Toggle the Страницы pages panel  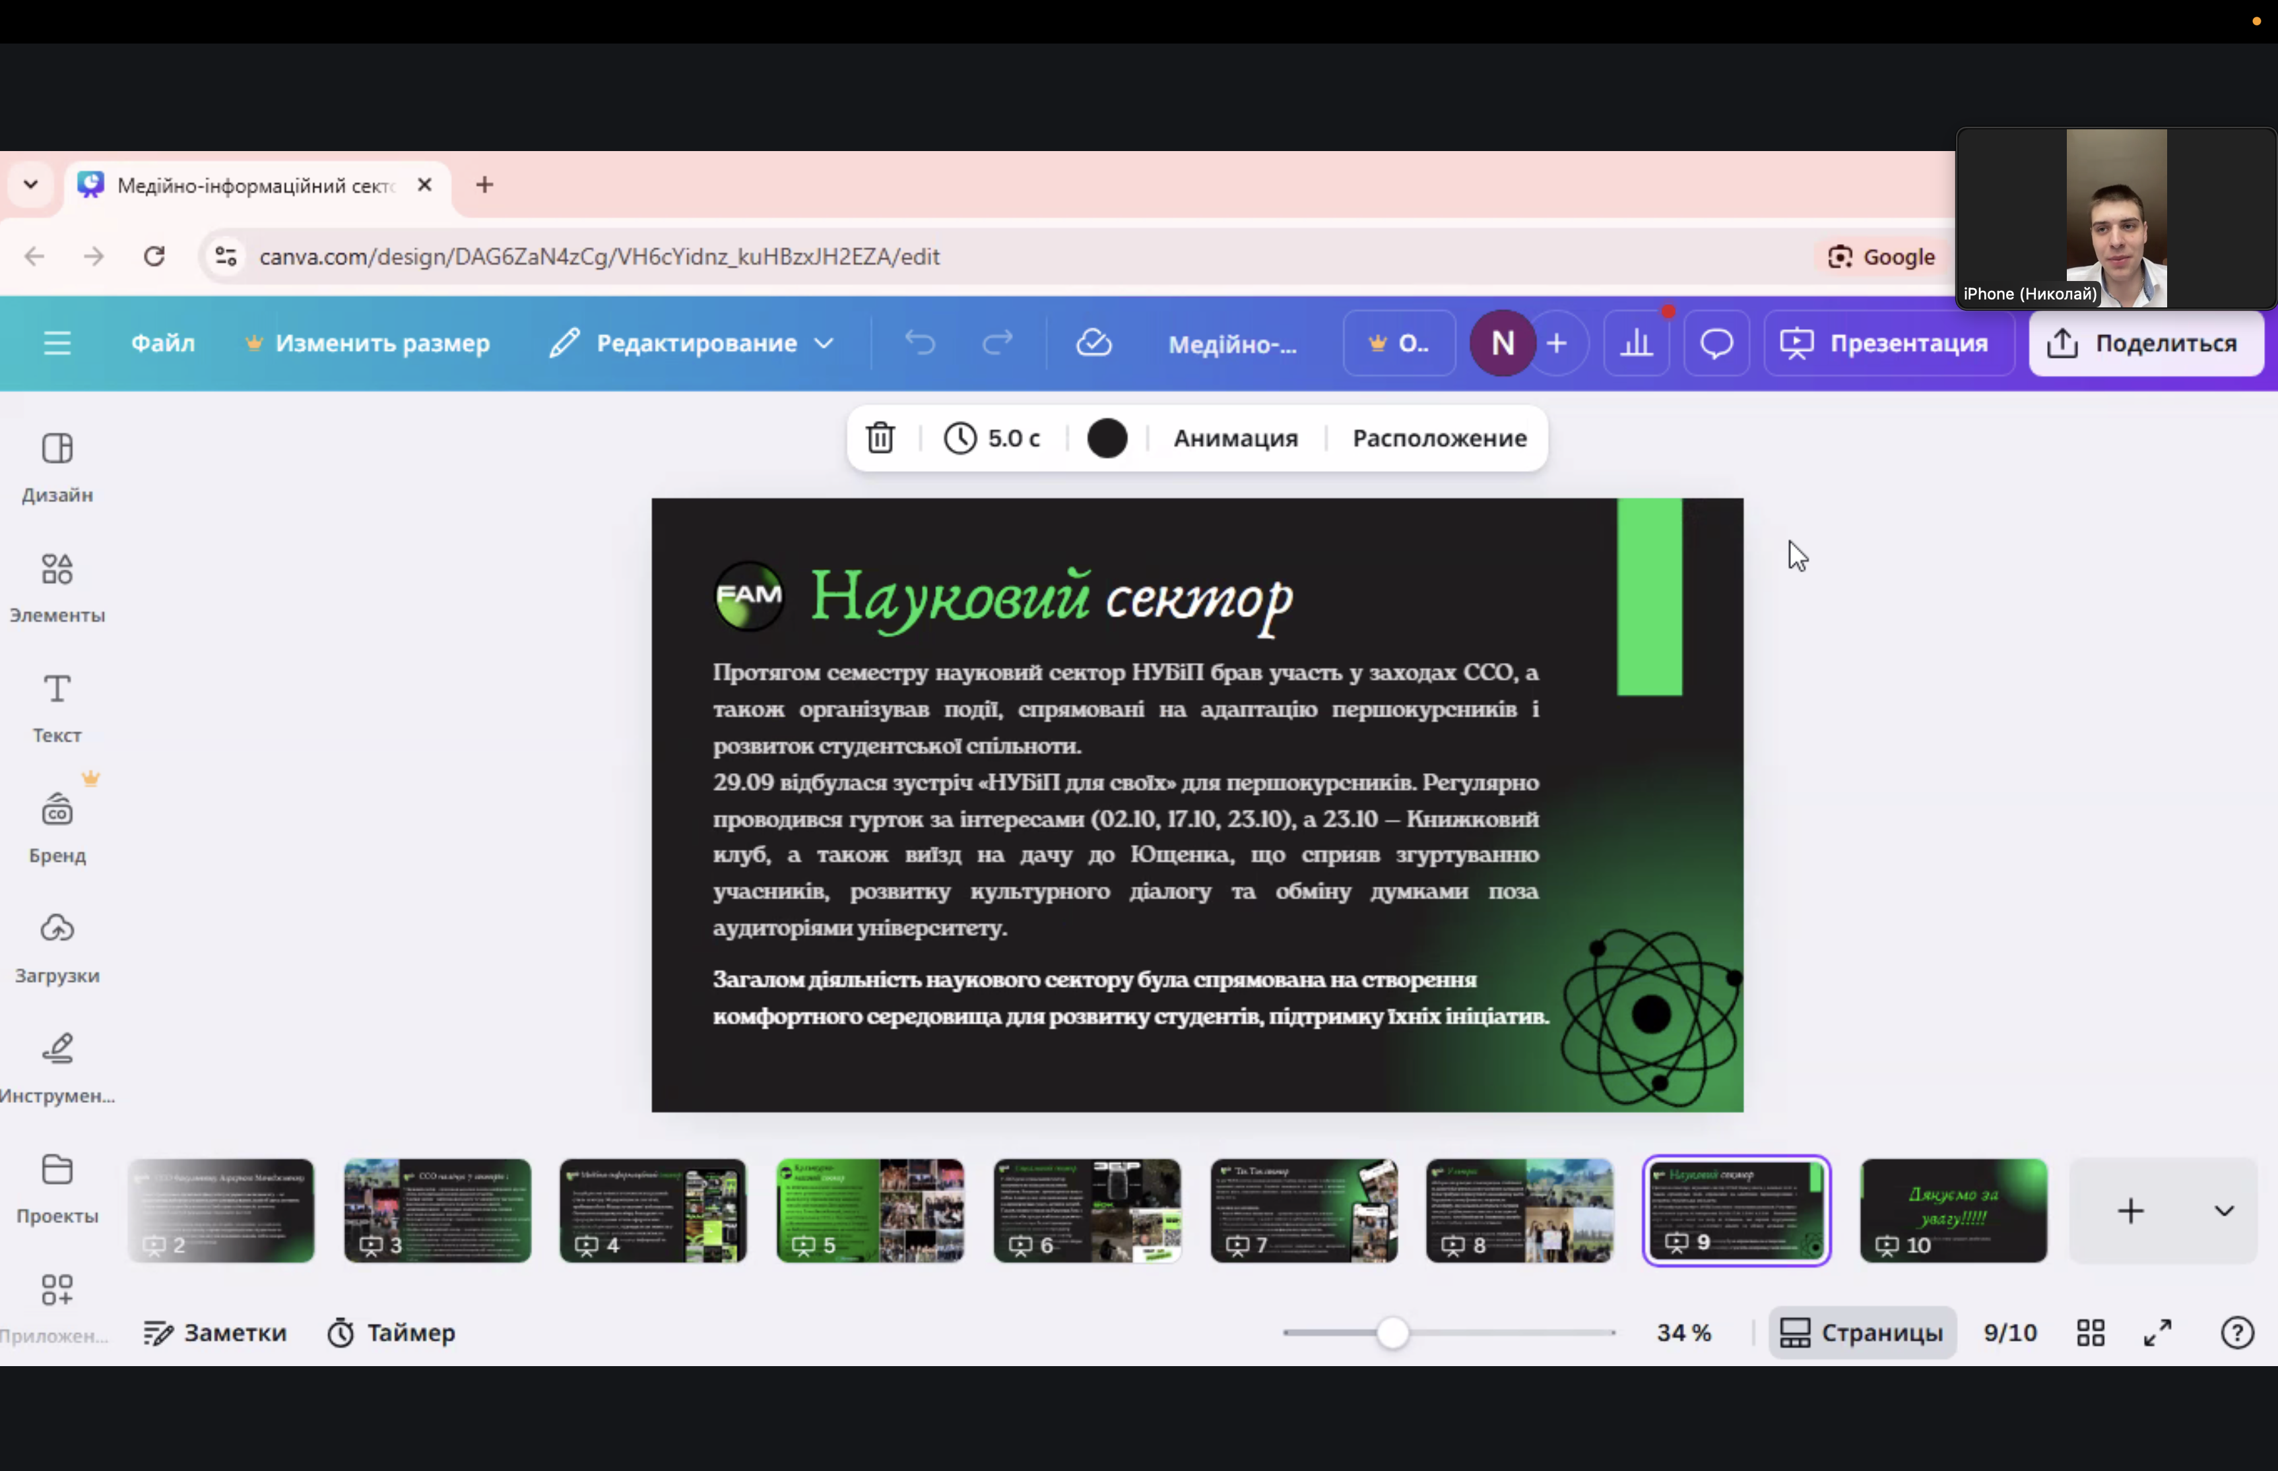click(x=1862, y=1332)
